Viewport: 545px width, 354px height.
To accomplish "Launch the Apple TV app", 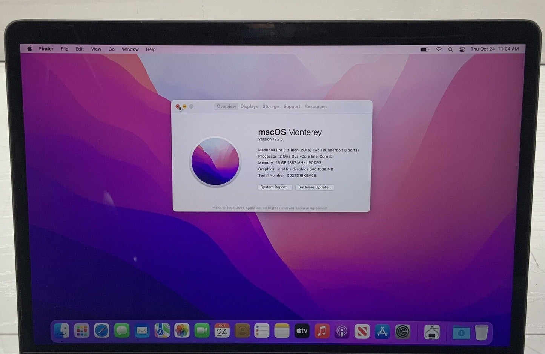I will point(302,331).
